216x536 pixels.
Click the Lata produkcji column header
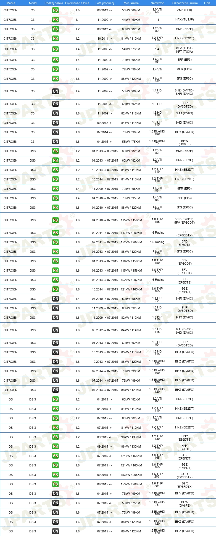tap(105, 3)
